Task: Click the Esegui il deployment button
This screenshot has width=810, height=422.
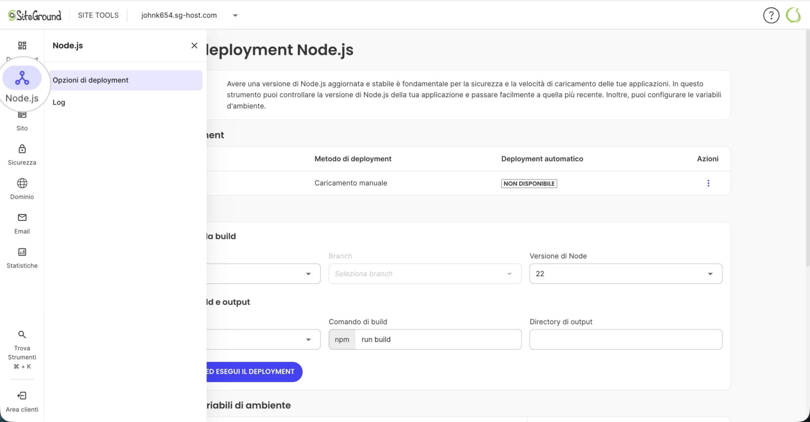Action: tap(253, 371)
